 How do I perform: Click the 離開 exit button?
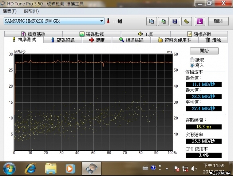[218, 21]
